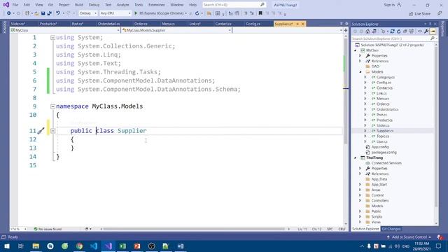Collapse the Models folder in Solution Explorer
The height and width of the screenshot is (252, 448).
[360, 72]
